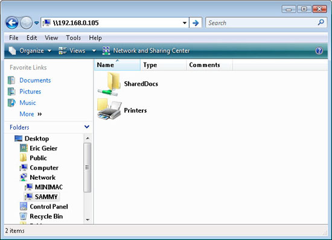332x240 pixels.
Task: Click the search magnifier icon
Action: tap(321, 22)
